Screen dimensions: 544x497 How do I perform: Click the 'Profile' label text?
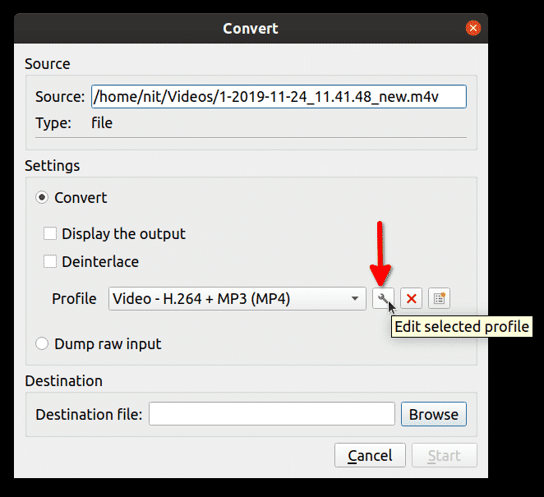click(x=74, y=299)
